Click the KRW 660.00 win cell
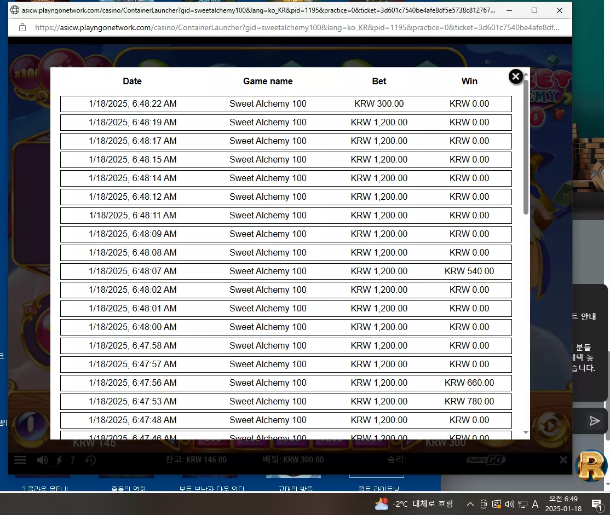This screenshot has width=610, height=515. (469, 383)
